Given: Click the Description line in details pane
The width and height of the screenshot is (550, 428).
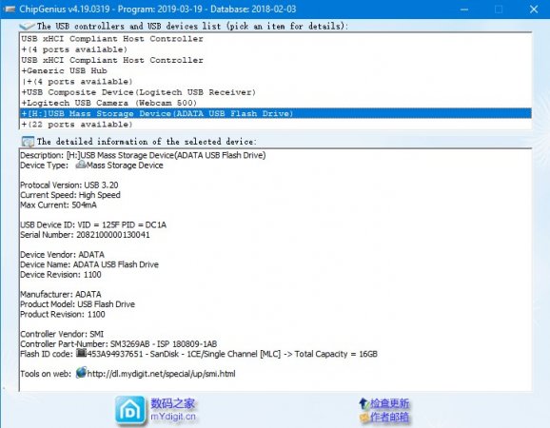Looking at the screenshot, I should [x=143, y=155].
